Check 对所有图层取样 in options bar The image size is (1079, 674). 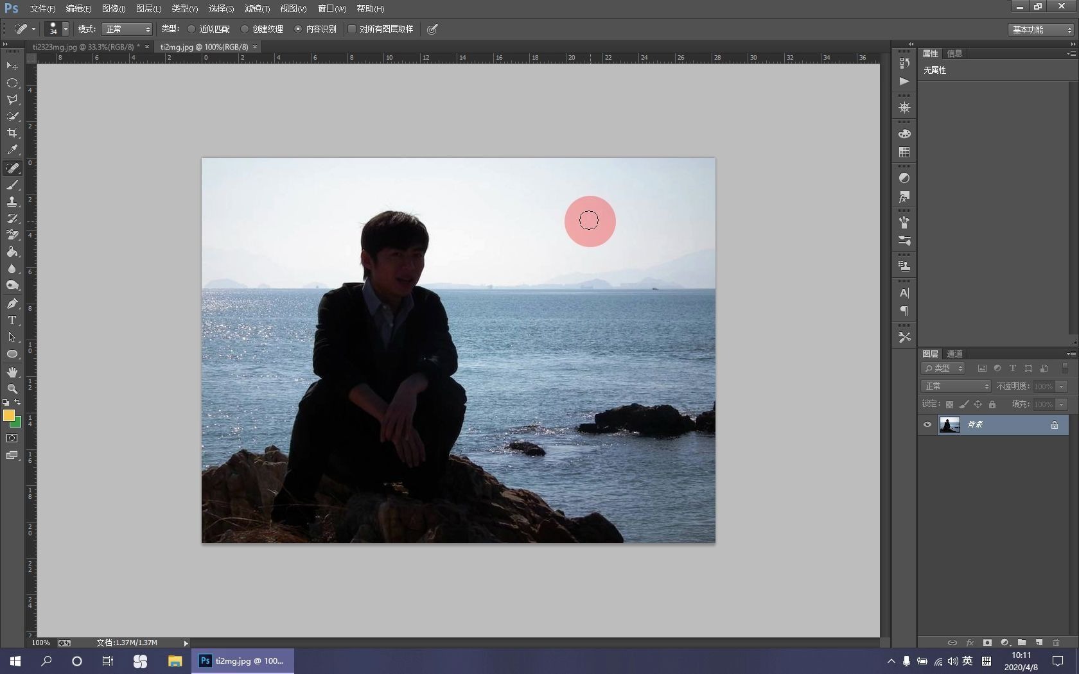352,29
